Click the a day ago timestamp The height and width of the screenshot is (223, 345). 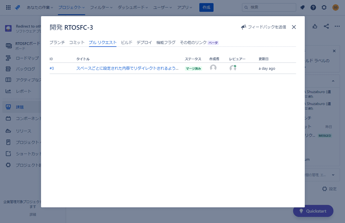click(267, 68)
